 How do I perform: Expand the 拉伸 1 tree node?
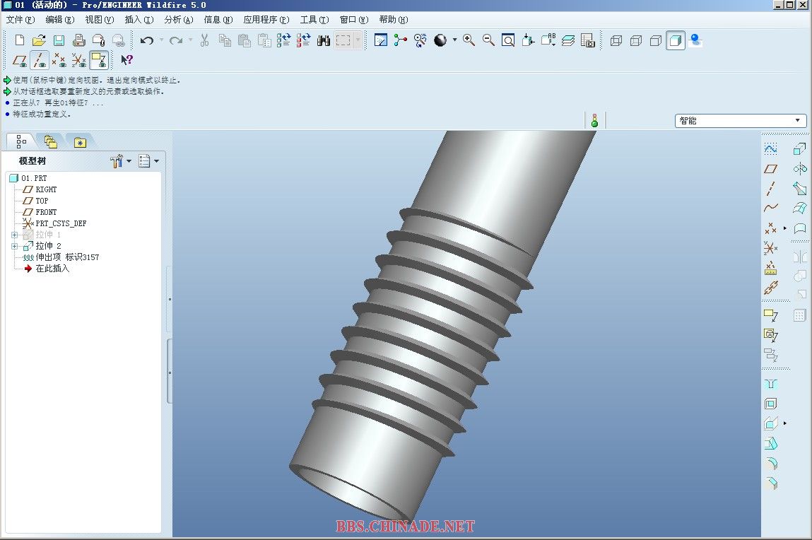(x=15, y=235)
